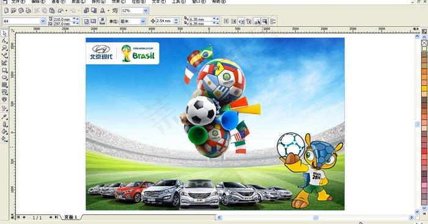
Task: Open the 文件 menu
Action: point(18,2)
